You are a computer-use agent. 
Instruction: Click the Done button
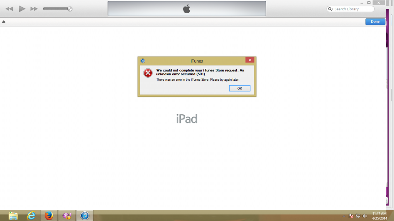375,22
